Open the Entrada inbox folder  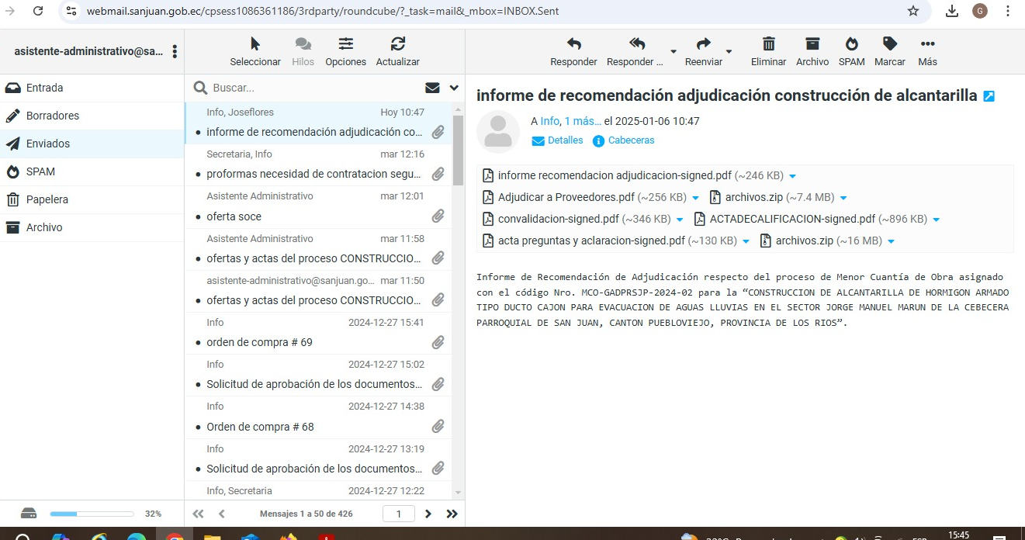(44, 88)
